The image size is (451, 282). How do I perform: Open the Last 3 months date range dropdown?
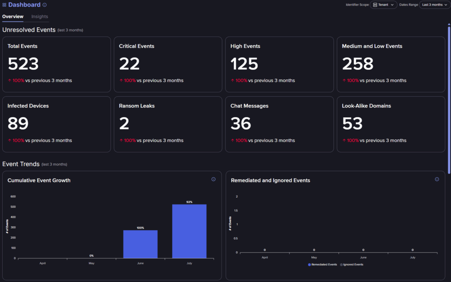pos(435,5)
